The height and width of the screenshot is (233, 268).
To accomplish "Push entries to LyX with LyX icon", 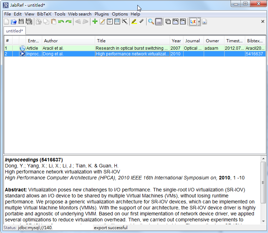I will click(x=193, y=22).
